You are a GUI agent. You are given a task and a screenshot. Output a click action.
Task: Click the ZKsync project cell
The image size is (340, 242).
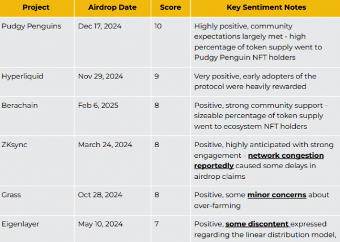[x=37, y=161]
